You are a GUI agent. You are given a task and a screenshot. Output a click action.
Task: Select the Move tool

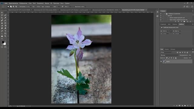coord(2,12)
